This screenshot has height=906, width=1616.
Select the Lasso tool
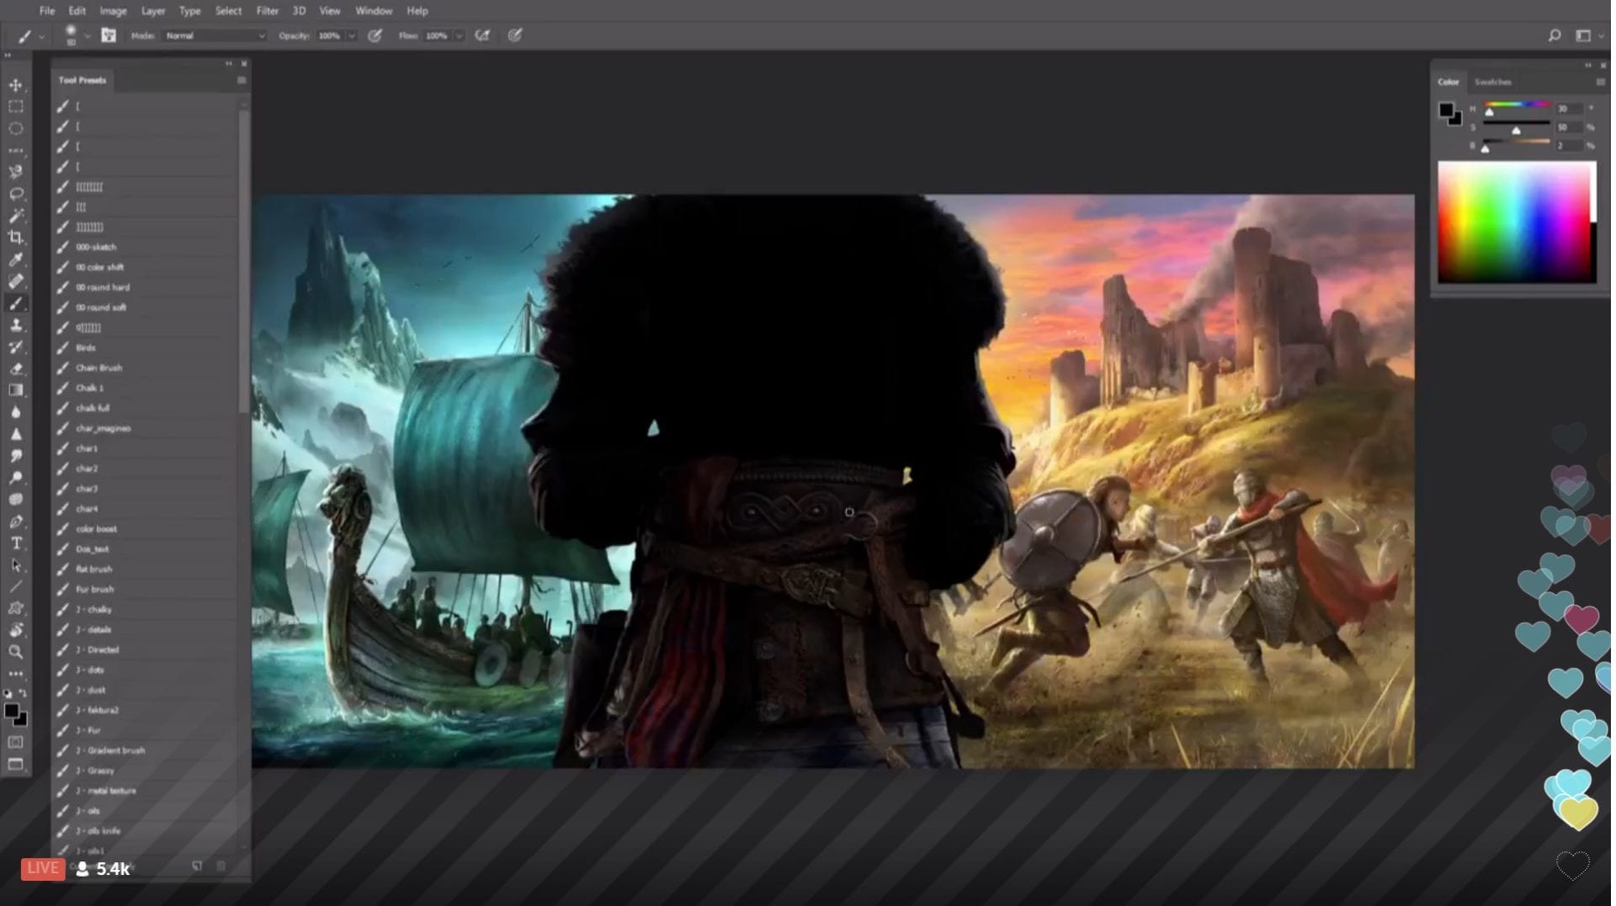[15, 194]
